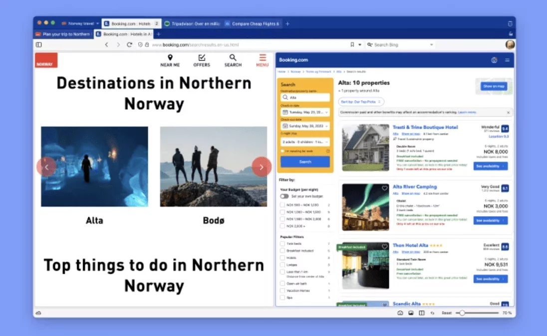Screen dimensions: 547x336
Task: Toggle images with the status bar image icon
Action: (411, 313)
